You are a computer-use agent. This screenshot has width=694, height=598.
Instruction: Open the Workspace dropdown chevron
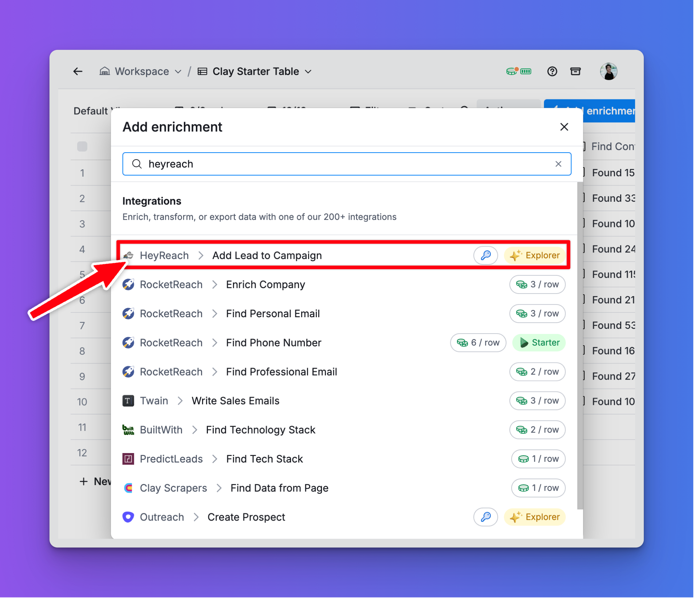click(x=178, y=72)
